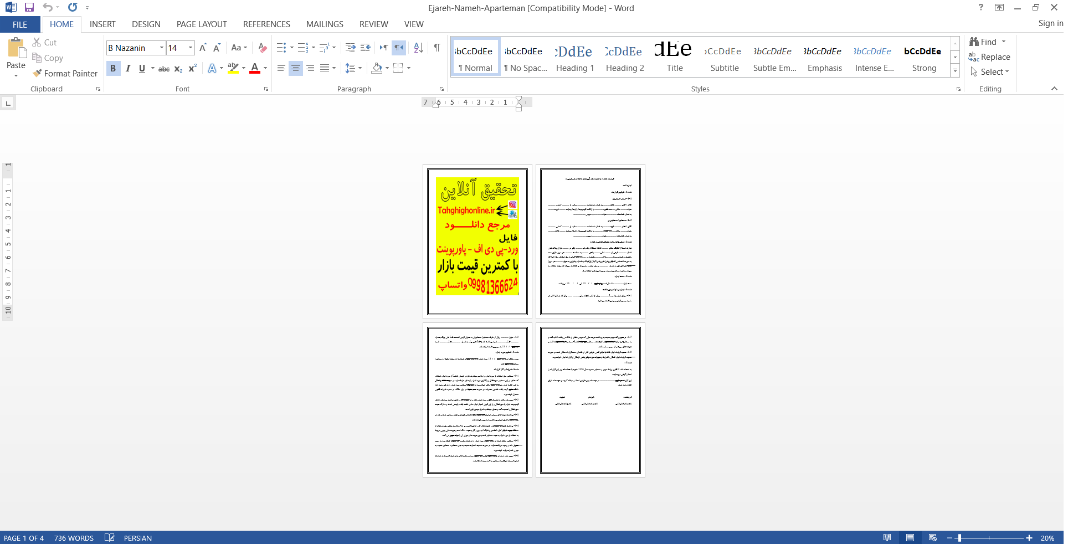Undo the last action
This screenshot has height=544, width=1068.
click(48, 8)
